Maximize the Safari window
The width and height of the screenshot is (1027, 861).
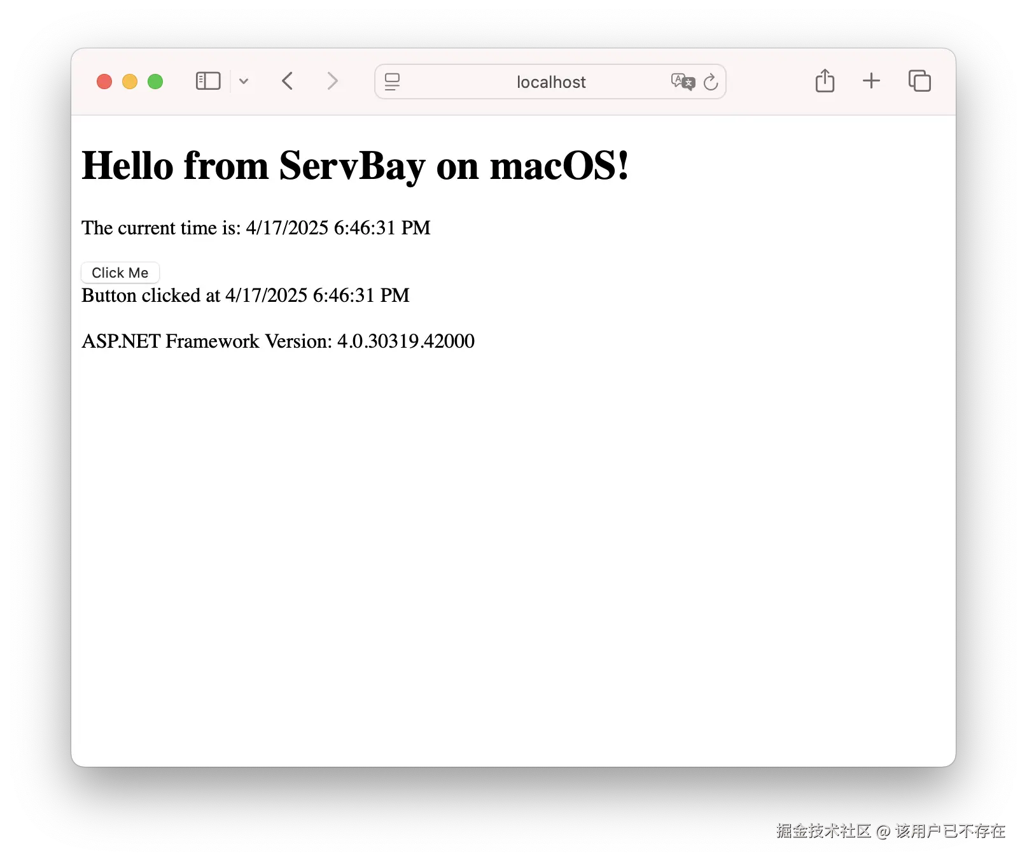click(155, 82)
